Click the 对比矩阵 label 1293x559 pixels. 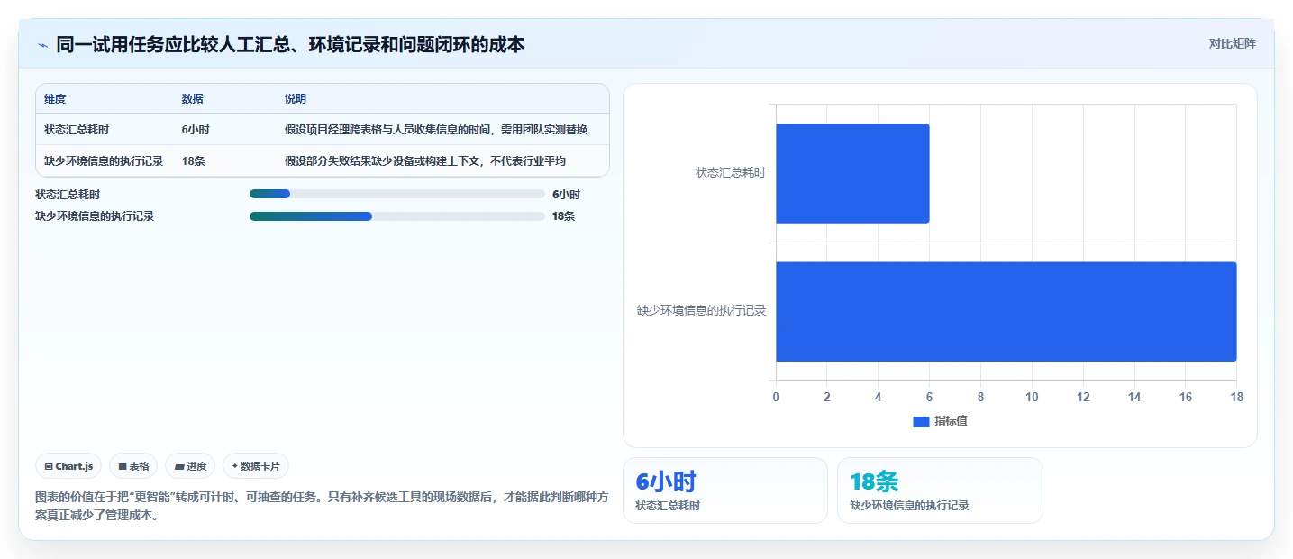(x=1233, y=43)
